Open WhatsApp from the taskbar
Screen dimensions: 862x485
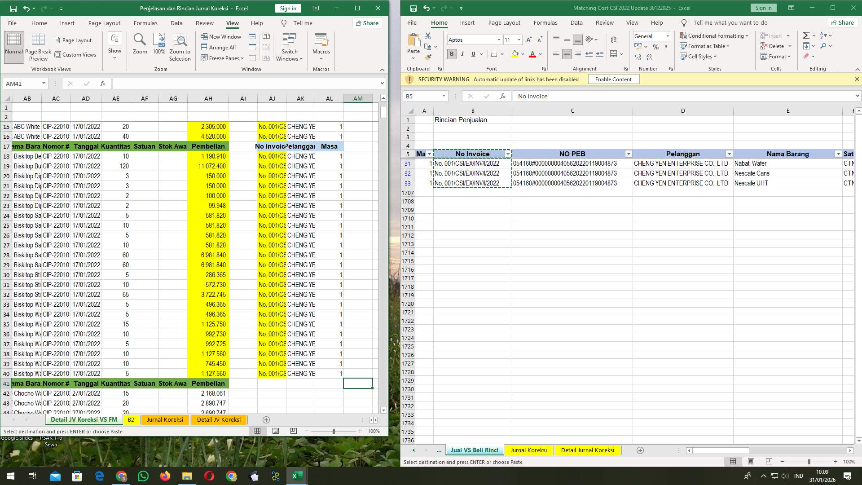tap(143, 476)
